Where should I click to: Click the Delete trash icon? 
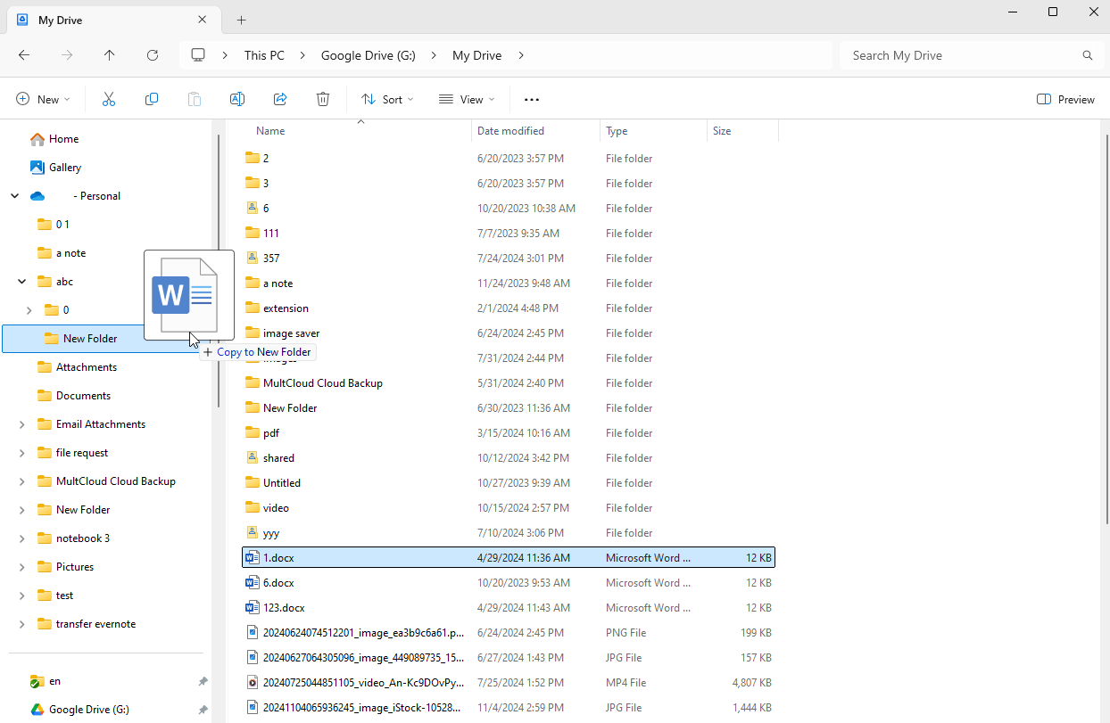(x=323, y=99)
